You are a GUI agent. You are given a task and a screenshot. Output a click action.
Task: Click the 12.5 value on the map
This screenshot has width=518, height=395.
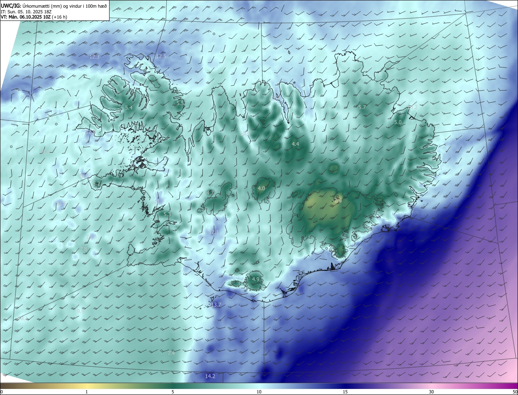point(161,56)
